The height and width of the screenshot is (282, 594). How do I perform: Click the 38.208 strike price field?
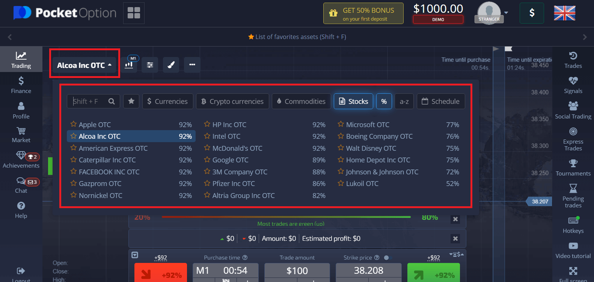pyautogui.click(x=368, y=270)
